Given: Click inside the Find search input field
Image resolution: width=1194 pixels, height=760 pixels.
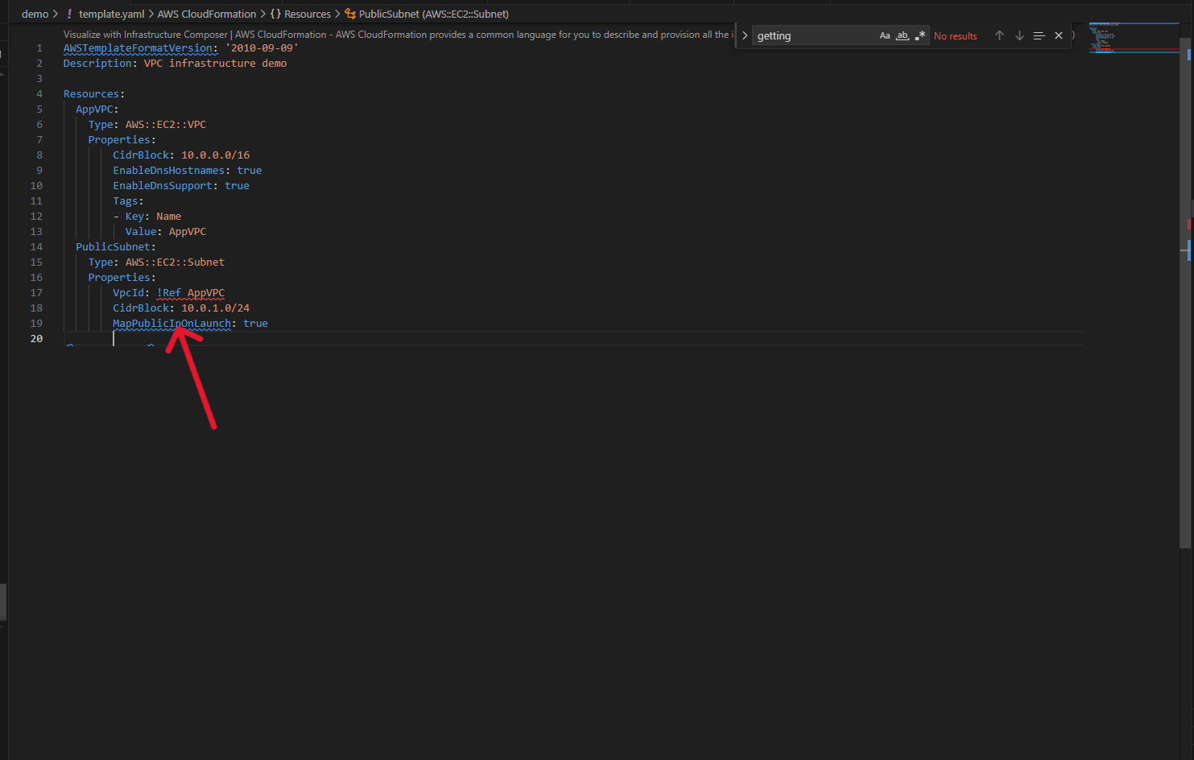Looking at the screenshot, I should coord(813,35).
